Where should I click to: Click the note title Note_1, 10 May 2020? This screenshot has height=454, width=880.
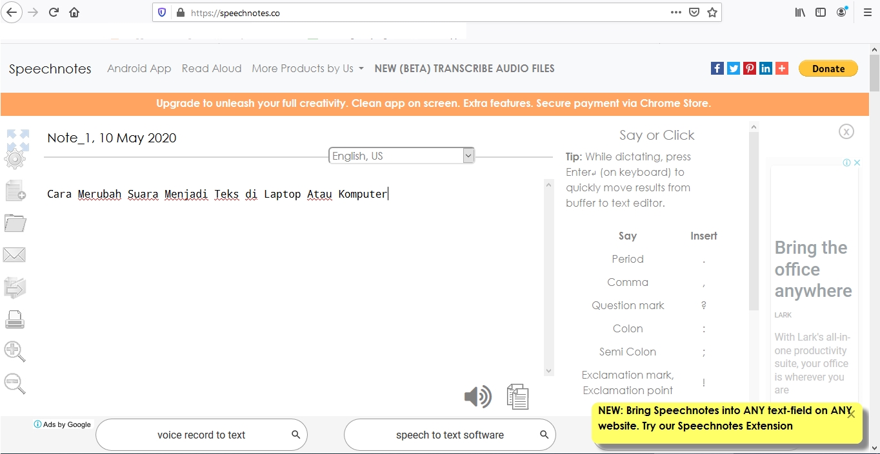112,138
